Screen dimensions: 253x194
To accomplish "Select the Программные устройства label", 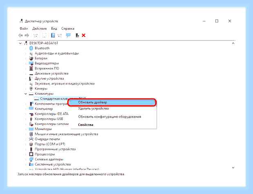I will [55, 149].
